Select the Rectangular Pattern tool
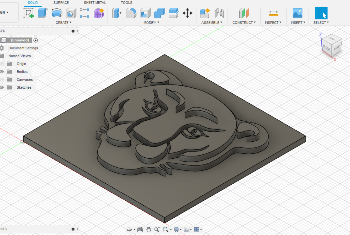This screenshot has width=350, height=235. (x=85, y=13)
